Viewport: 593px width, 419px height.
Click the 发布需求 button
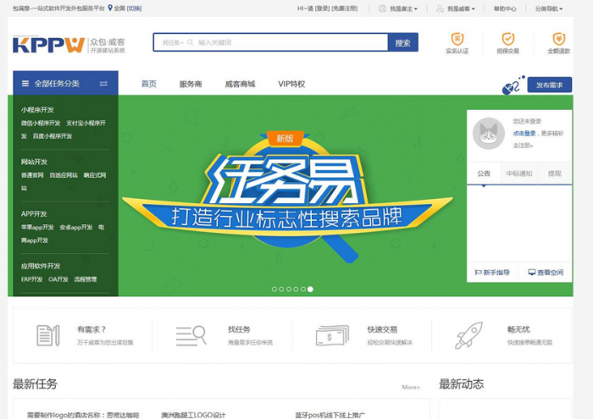pos(549,85)
